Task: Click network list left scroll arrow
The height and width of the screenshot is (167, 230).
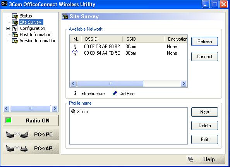Action: [x=73, y=84]
